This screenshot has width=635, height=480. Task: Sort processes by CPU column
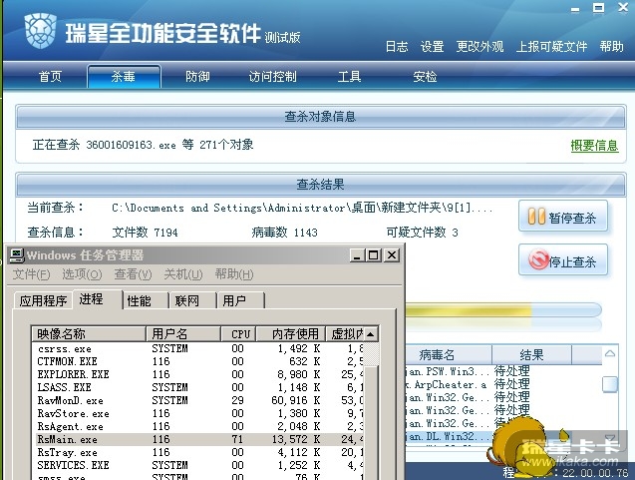(x=238, y=334)
